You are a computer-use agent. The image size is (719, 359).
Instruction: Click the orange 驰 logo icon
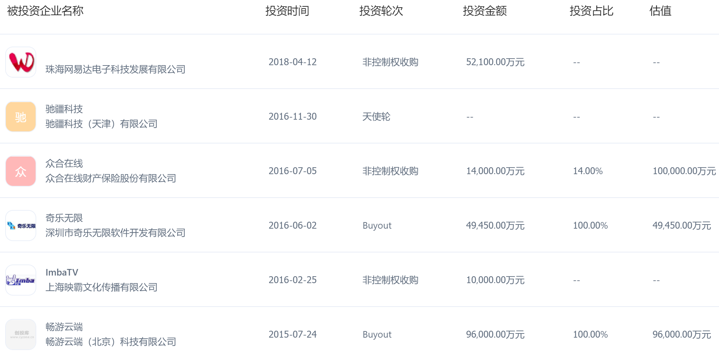tap(21, 117)
